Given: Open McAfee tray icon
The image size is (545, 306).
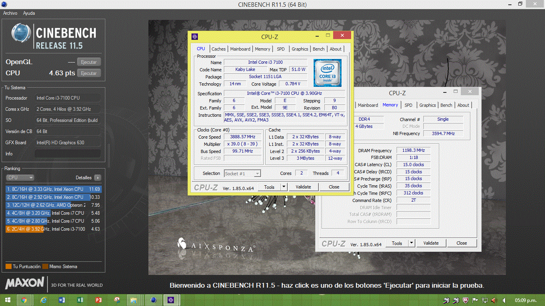Looking at the screenshot, I should click(x=465, y=300).
